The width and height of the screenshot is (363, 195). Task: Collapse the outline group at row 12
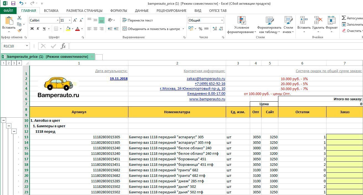pos(14,131)
